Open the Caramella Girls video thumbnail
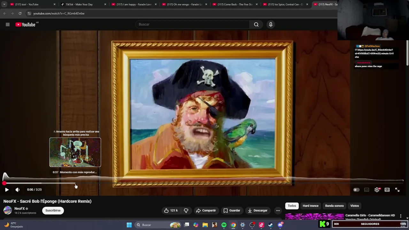The height and width of the screenshot is (230, 409). tap(314, 217)
